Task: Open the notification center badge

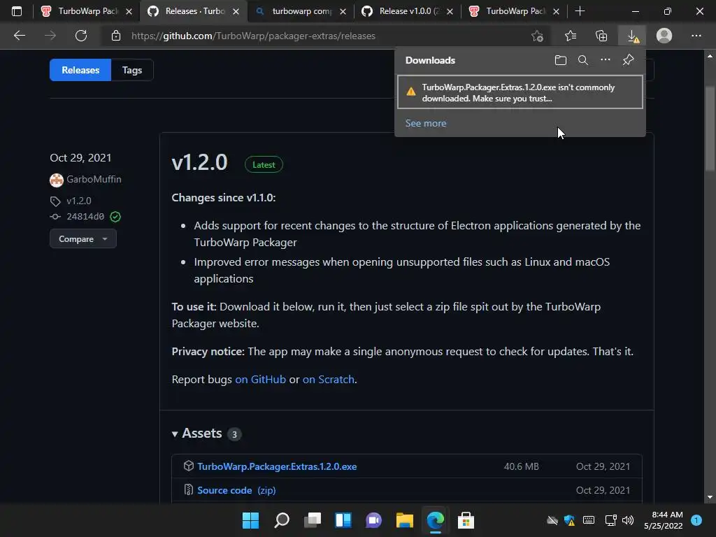Action: click(696, 520)
